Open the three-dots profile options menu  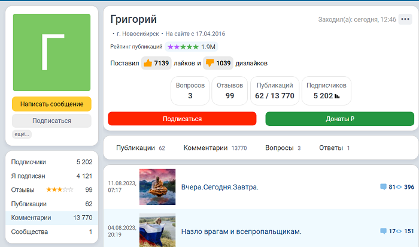coord(405,19)
